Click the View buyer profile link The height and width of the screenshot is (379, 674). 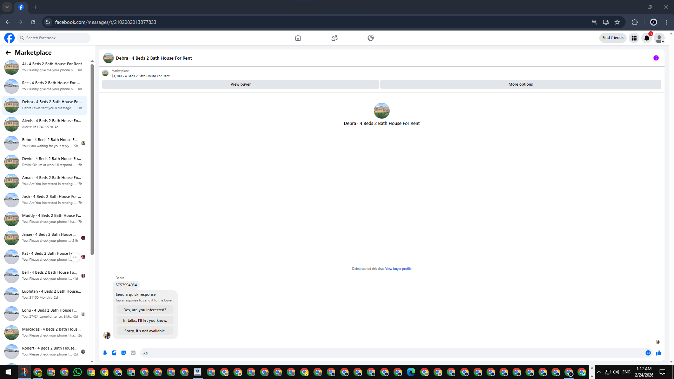tap(398, 269)
